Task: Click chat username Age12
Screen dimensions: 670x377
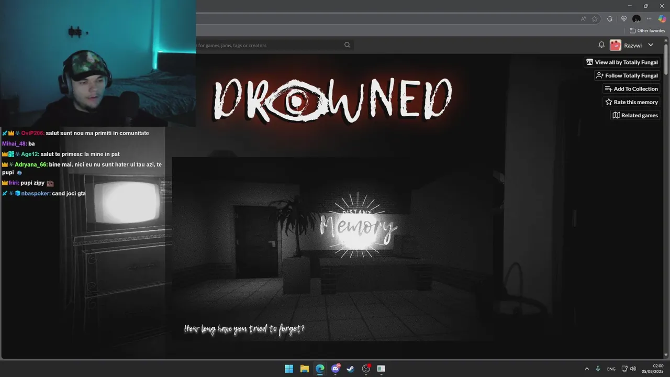Action: (30, 154)
